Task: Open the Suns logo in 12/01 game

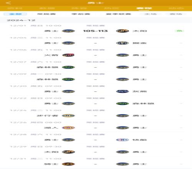Action: coord(122,31)
